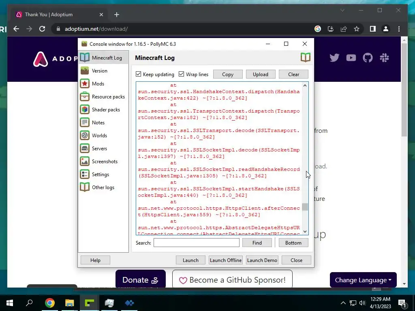Show hidden system tray icons
Image resolution: width=415 pixels, height=311 pixels.
(343, 303)
